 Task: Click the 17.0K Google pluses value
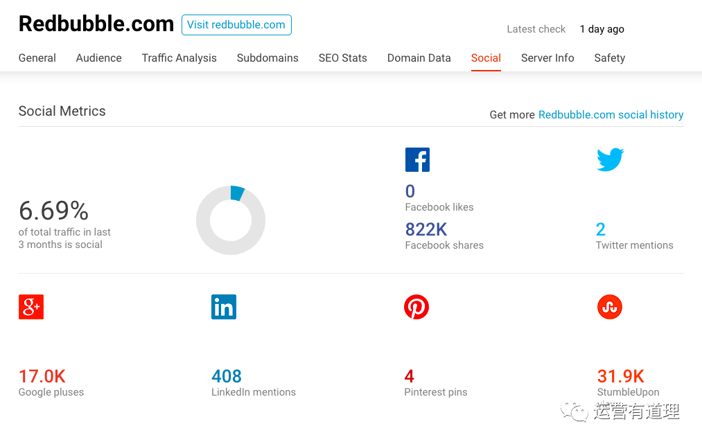tap(42, 376)
